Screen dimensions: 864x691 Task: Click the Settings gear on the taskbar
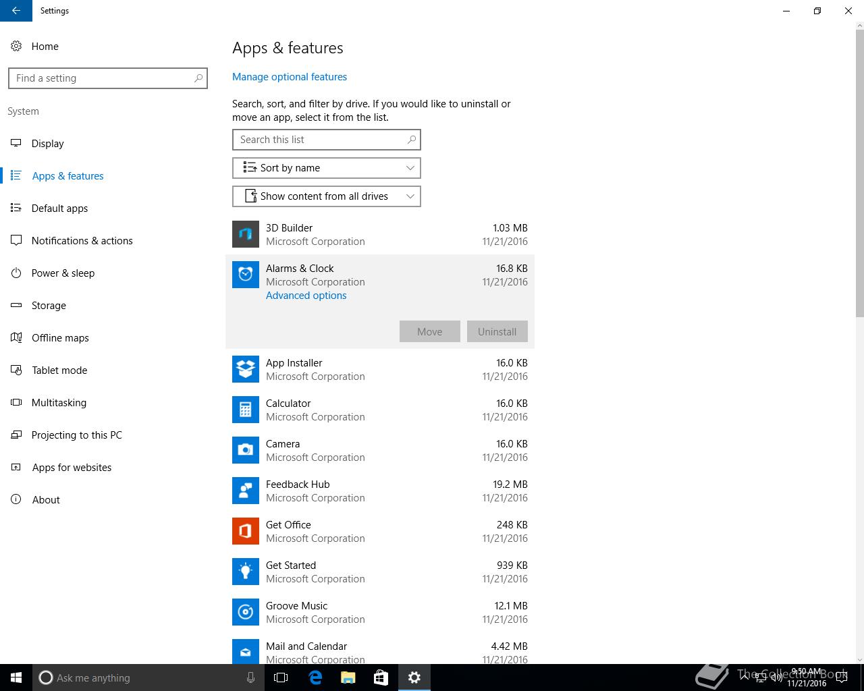tap(414, 678)
